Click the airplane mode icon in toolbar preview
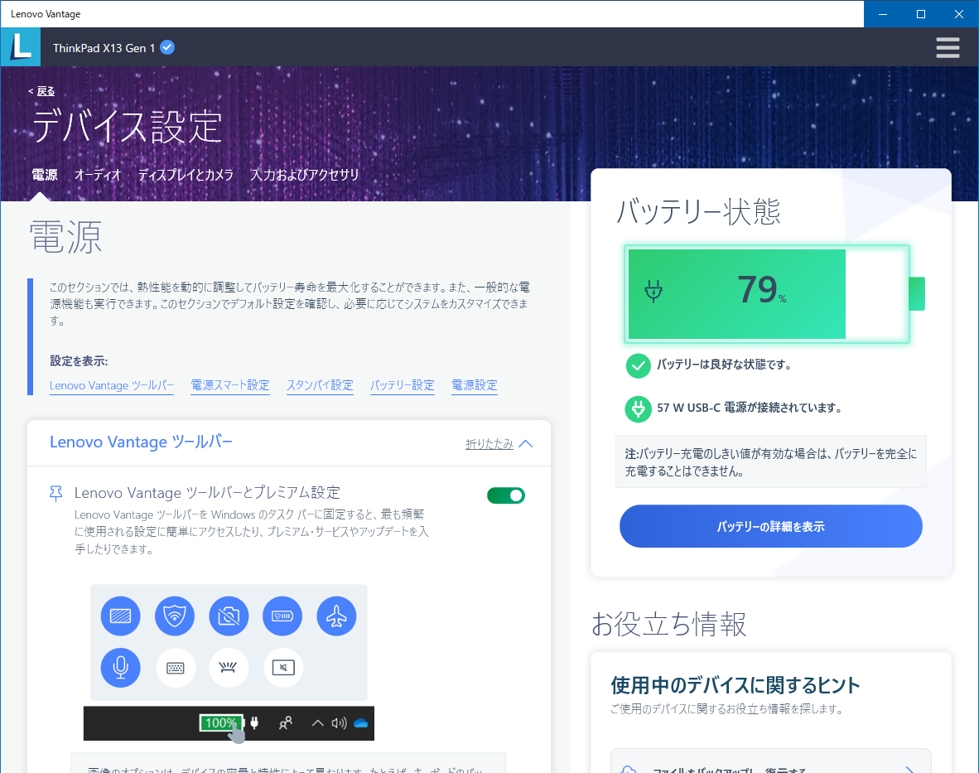The width and height of the screenshot is (979, 773). (x=336, y=616)
